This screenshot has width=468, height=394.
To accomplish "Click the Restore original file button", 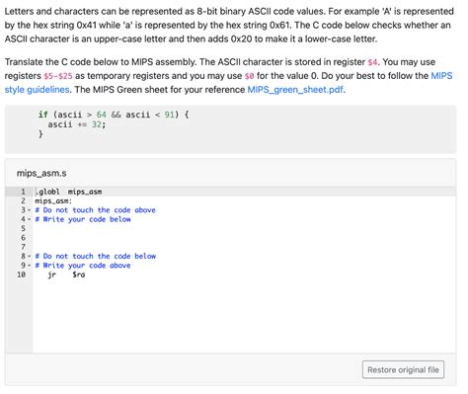I will 403,369.
